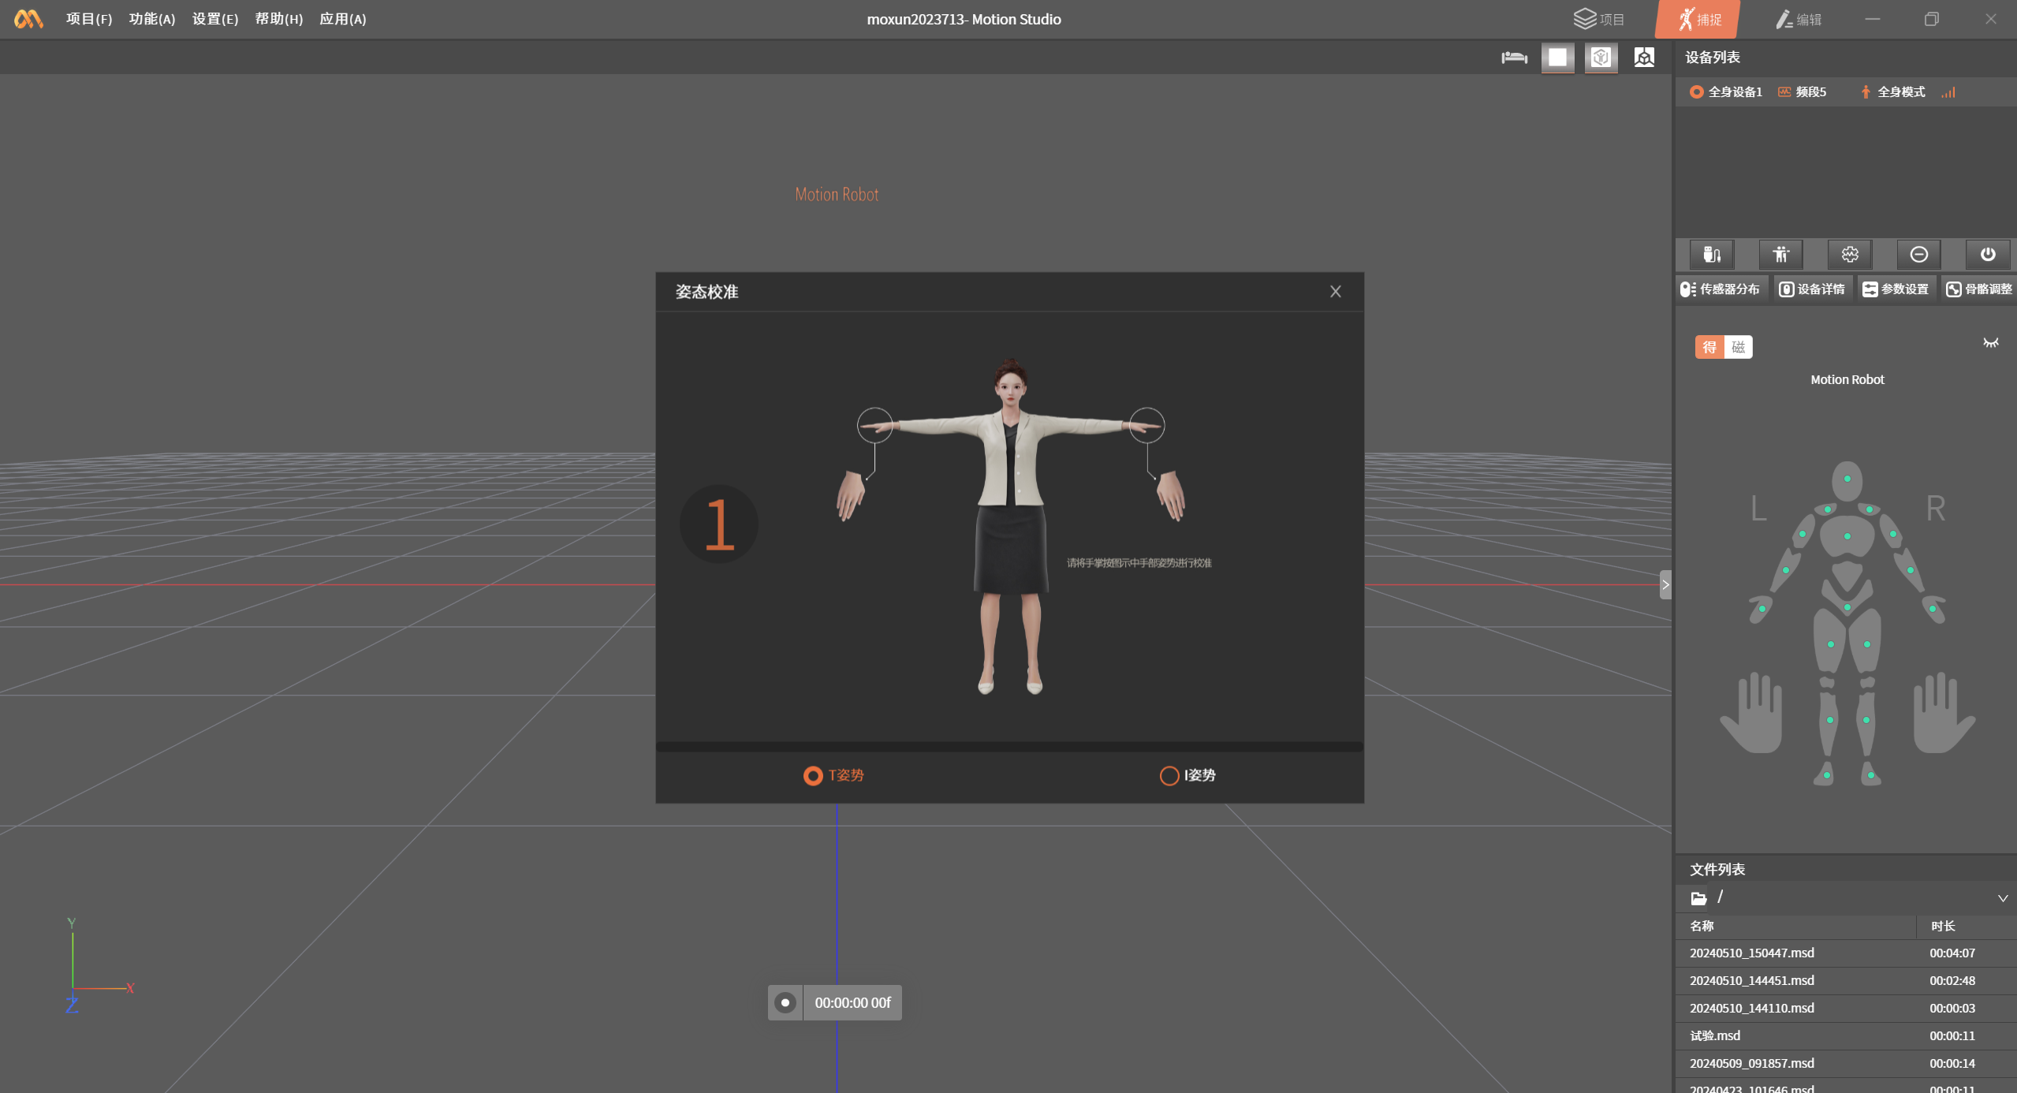The image size is (2017, 1093).
Task: Collapse the right panel with arrow handle
Action: pos(1665,585)
